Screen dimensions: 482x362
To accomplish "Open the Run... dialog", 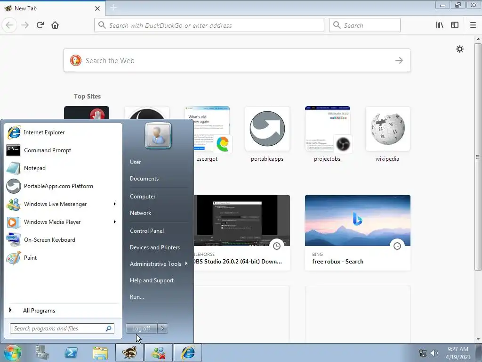I will pos(137,297).
